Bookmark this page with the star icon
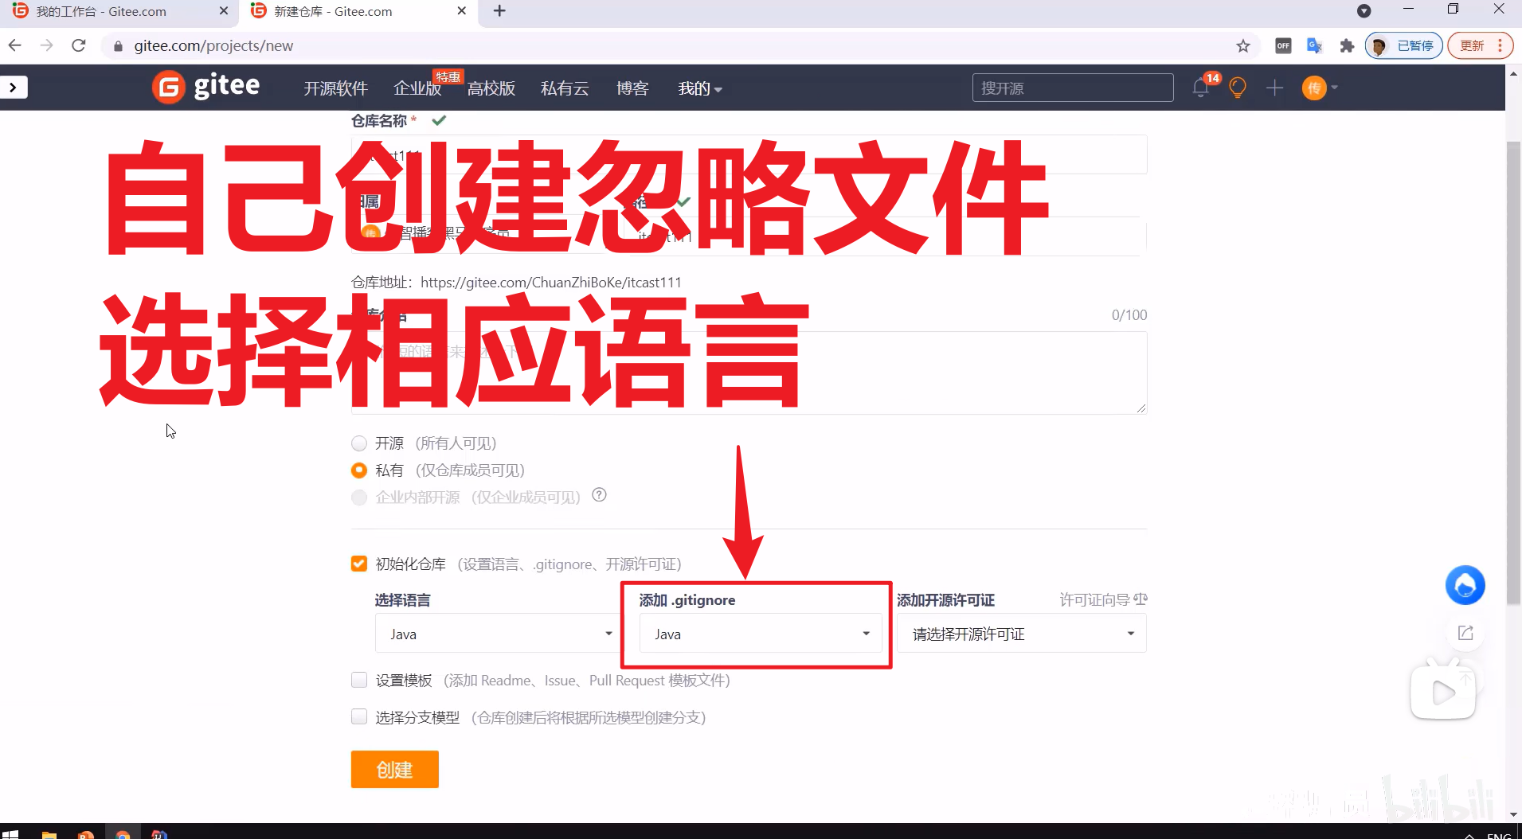Screen dimensions: 1522x839 (1243, 45)
